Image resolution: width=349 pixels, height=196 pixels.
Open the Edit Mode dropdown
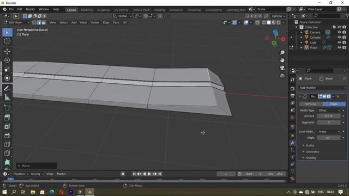click(17, 22)
